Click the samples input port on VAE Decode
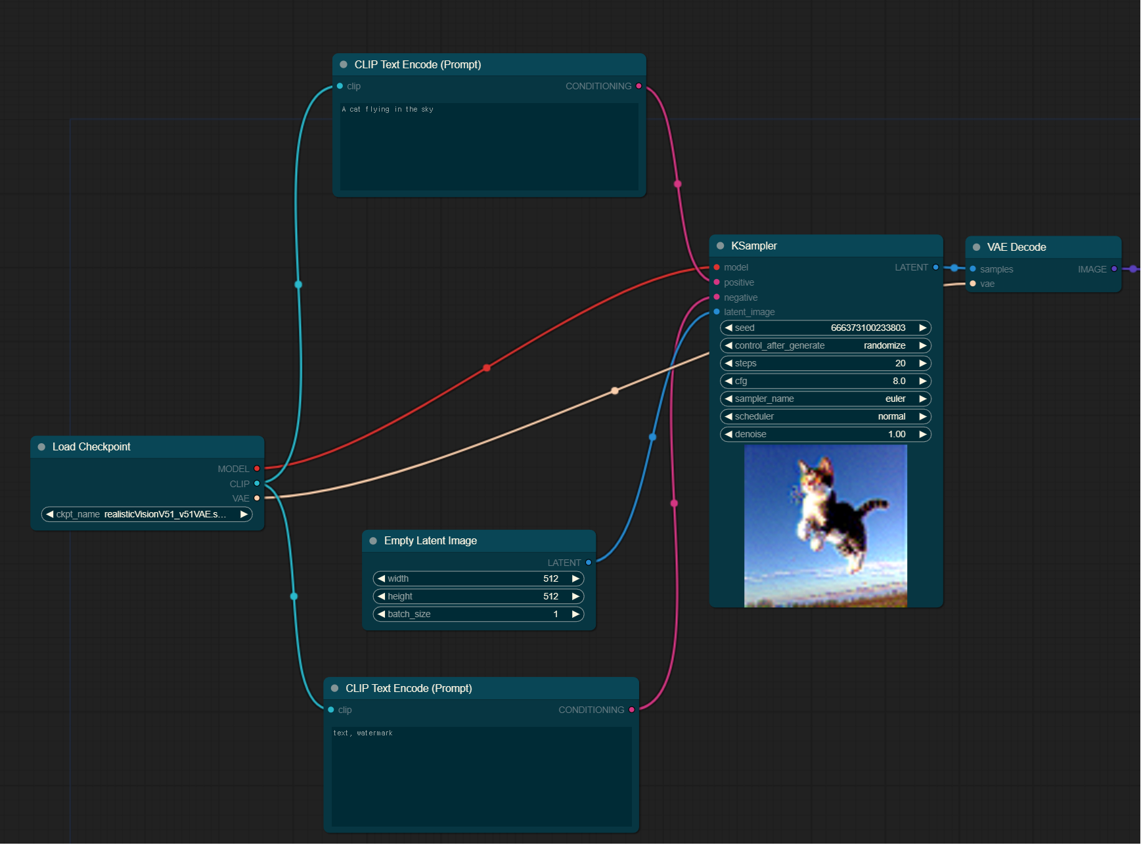This screenshot has width=1141, height=845. [x=973, y=269]
